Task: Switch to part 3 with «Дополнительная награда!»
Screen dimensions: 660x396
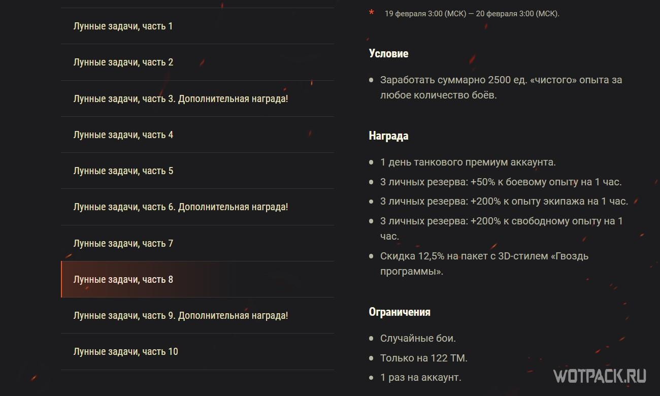Action: 181,98
